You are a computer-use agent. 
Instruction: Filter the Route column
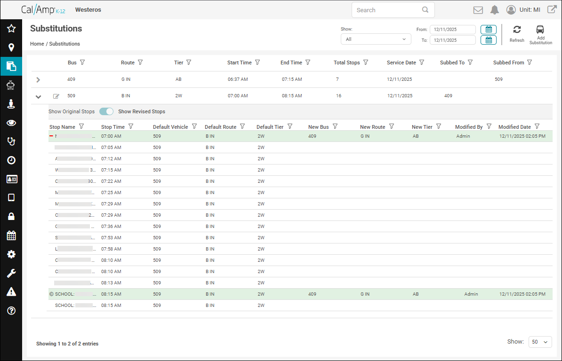coord(140,62)
